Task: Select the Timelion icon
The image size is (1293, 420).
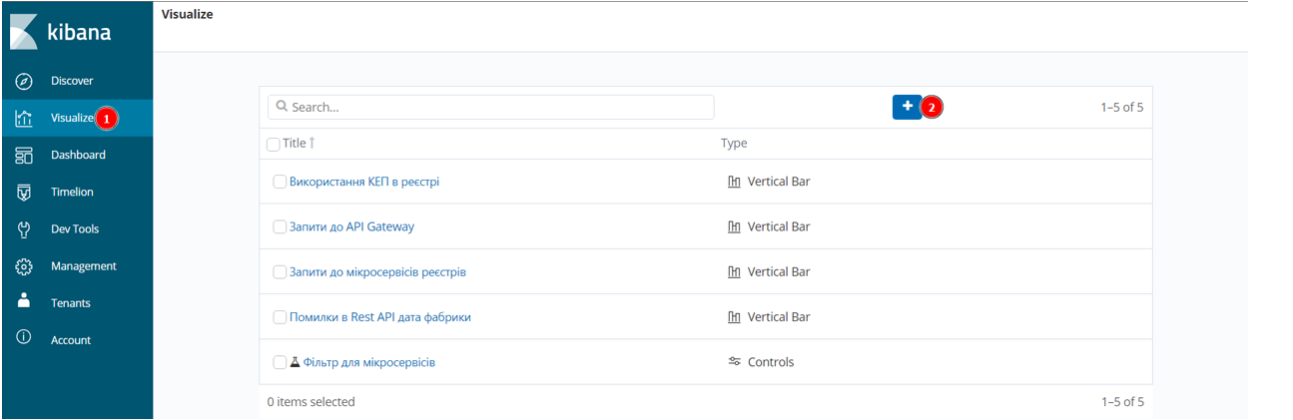Action: tap(25, 192)
